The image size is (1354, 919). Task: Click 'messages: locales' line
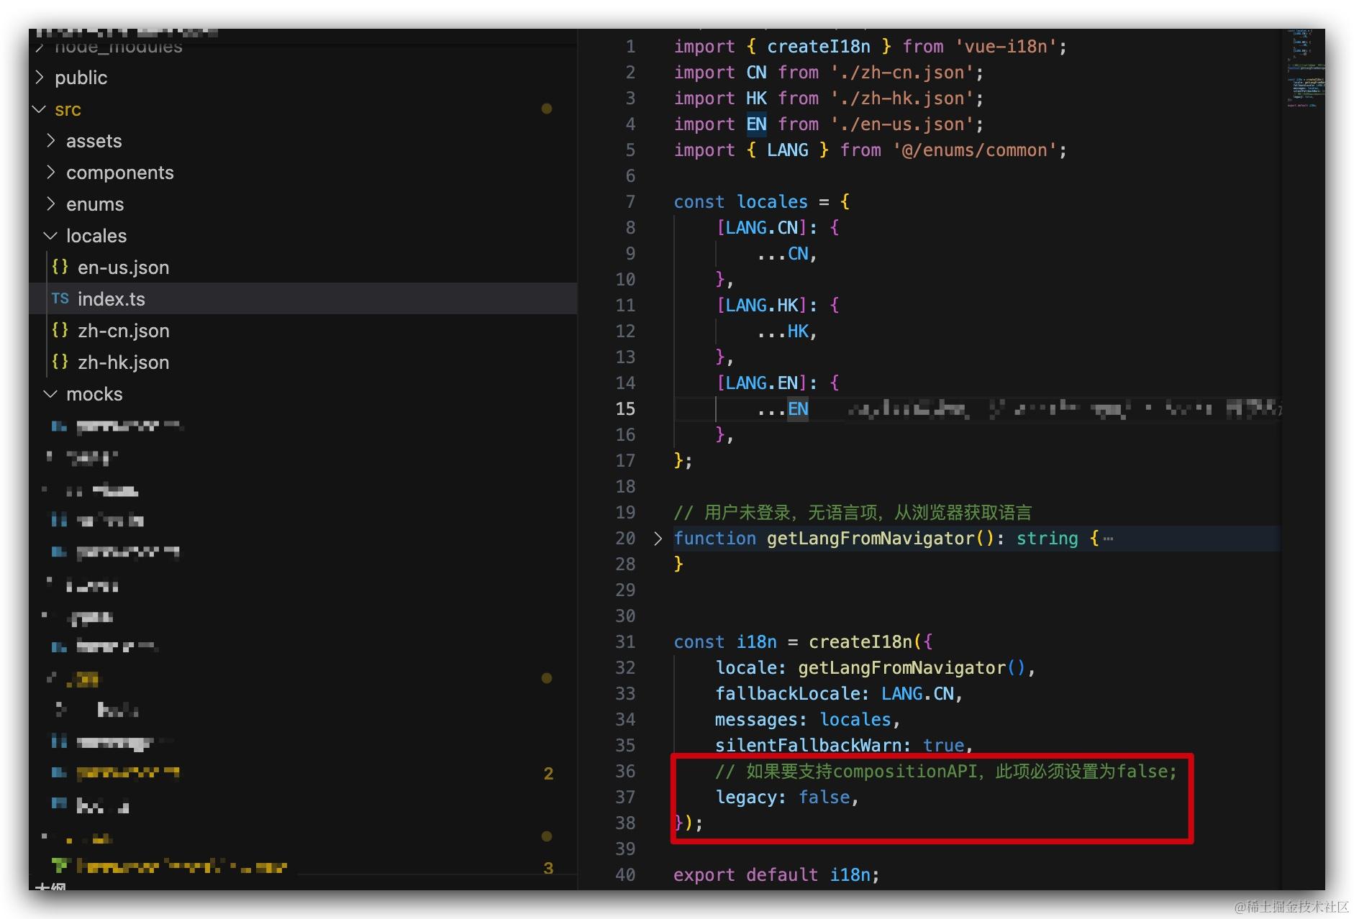tap(807, 719)
